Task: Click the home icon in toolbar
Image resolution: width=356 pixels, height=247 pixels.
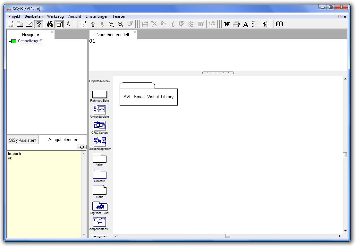Action: click(x=83, y=24)
